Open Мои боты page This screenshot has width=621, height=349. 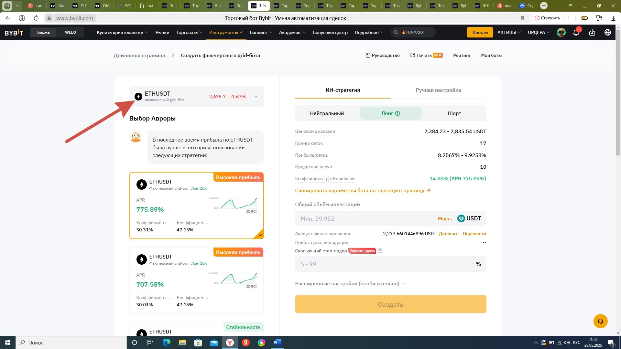click(x=491, y=55)
